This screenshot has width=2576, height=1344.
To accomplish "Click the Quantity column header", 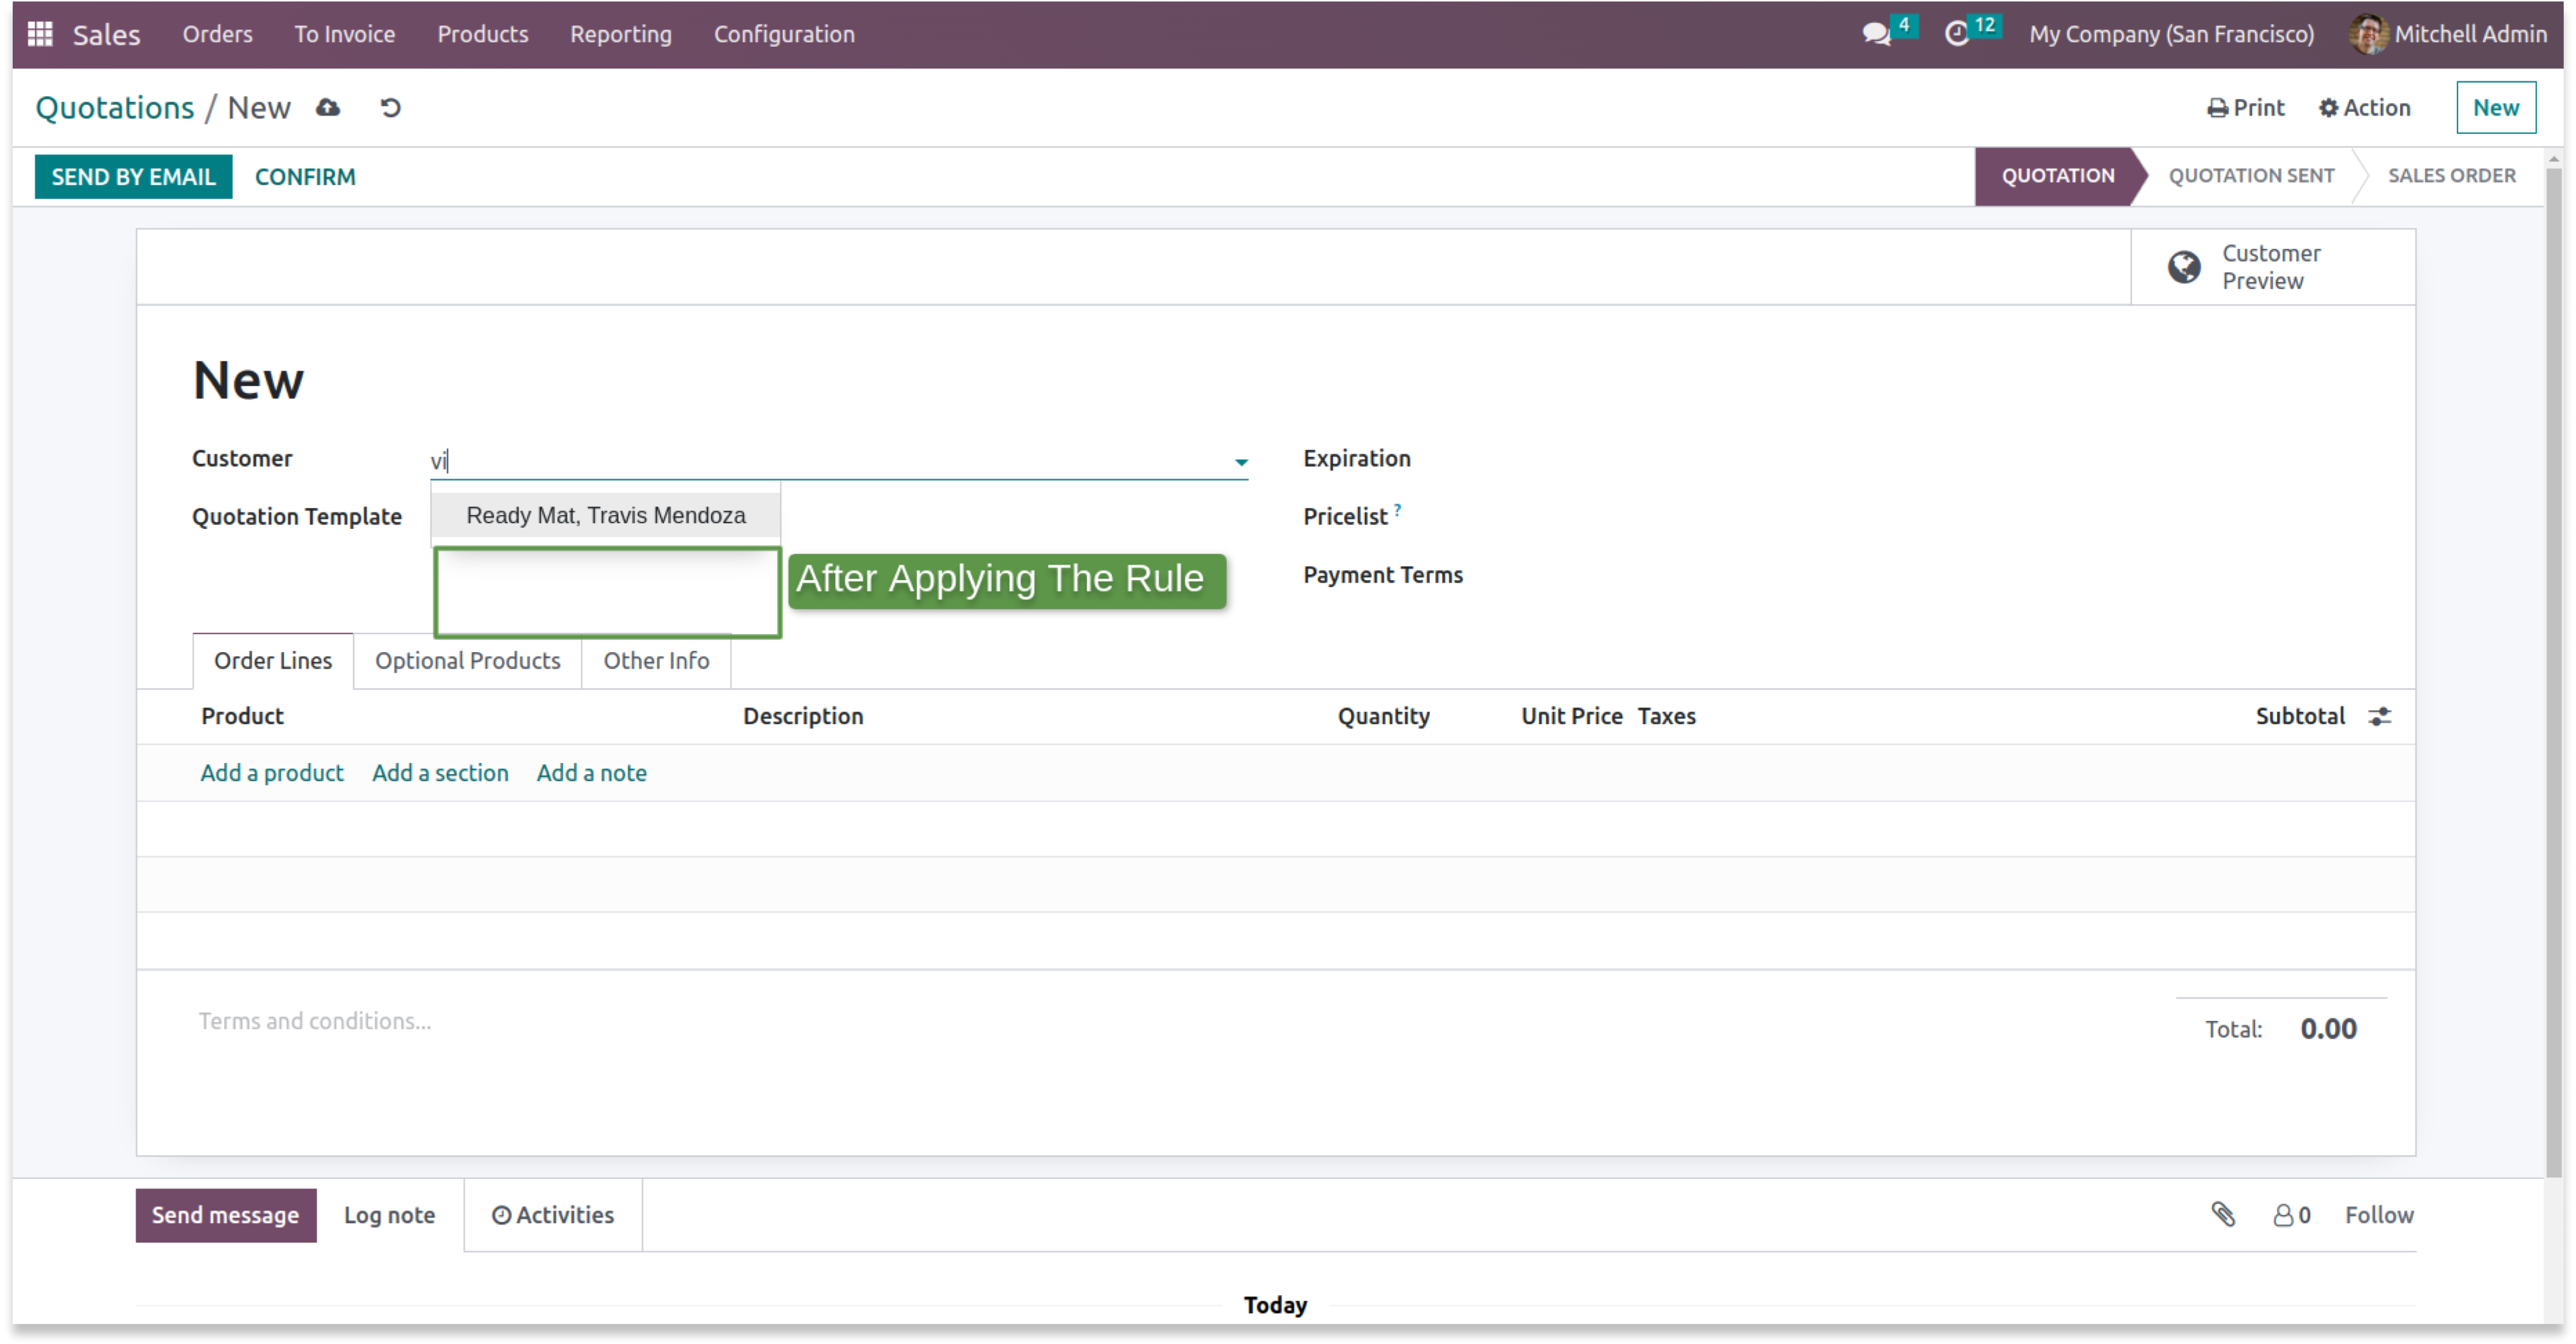I will click(x=1383, y=716).
